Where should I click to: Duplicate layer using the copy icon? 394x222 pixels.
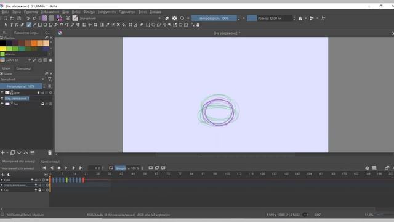pyautogui.click(x=12, y=153)
